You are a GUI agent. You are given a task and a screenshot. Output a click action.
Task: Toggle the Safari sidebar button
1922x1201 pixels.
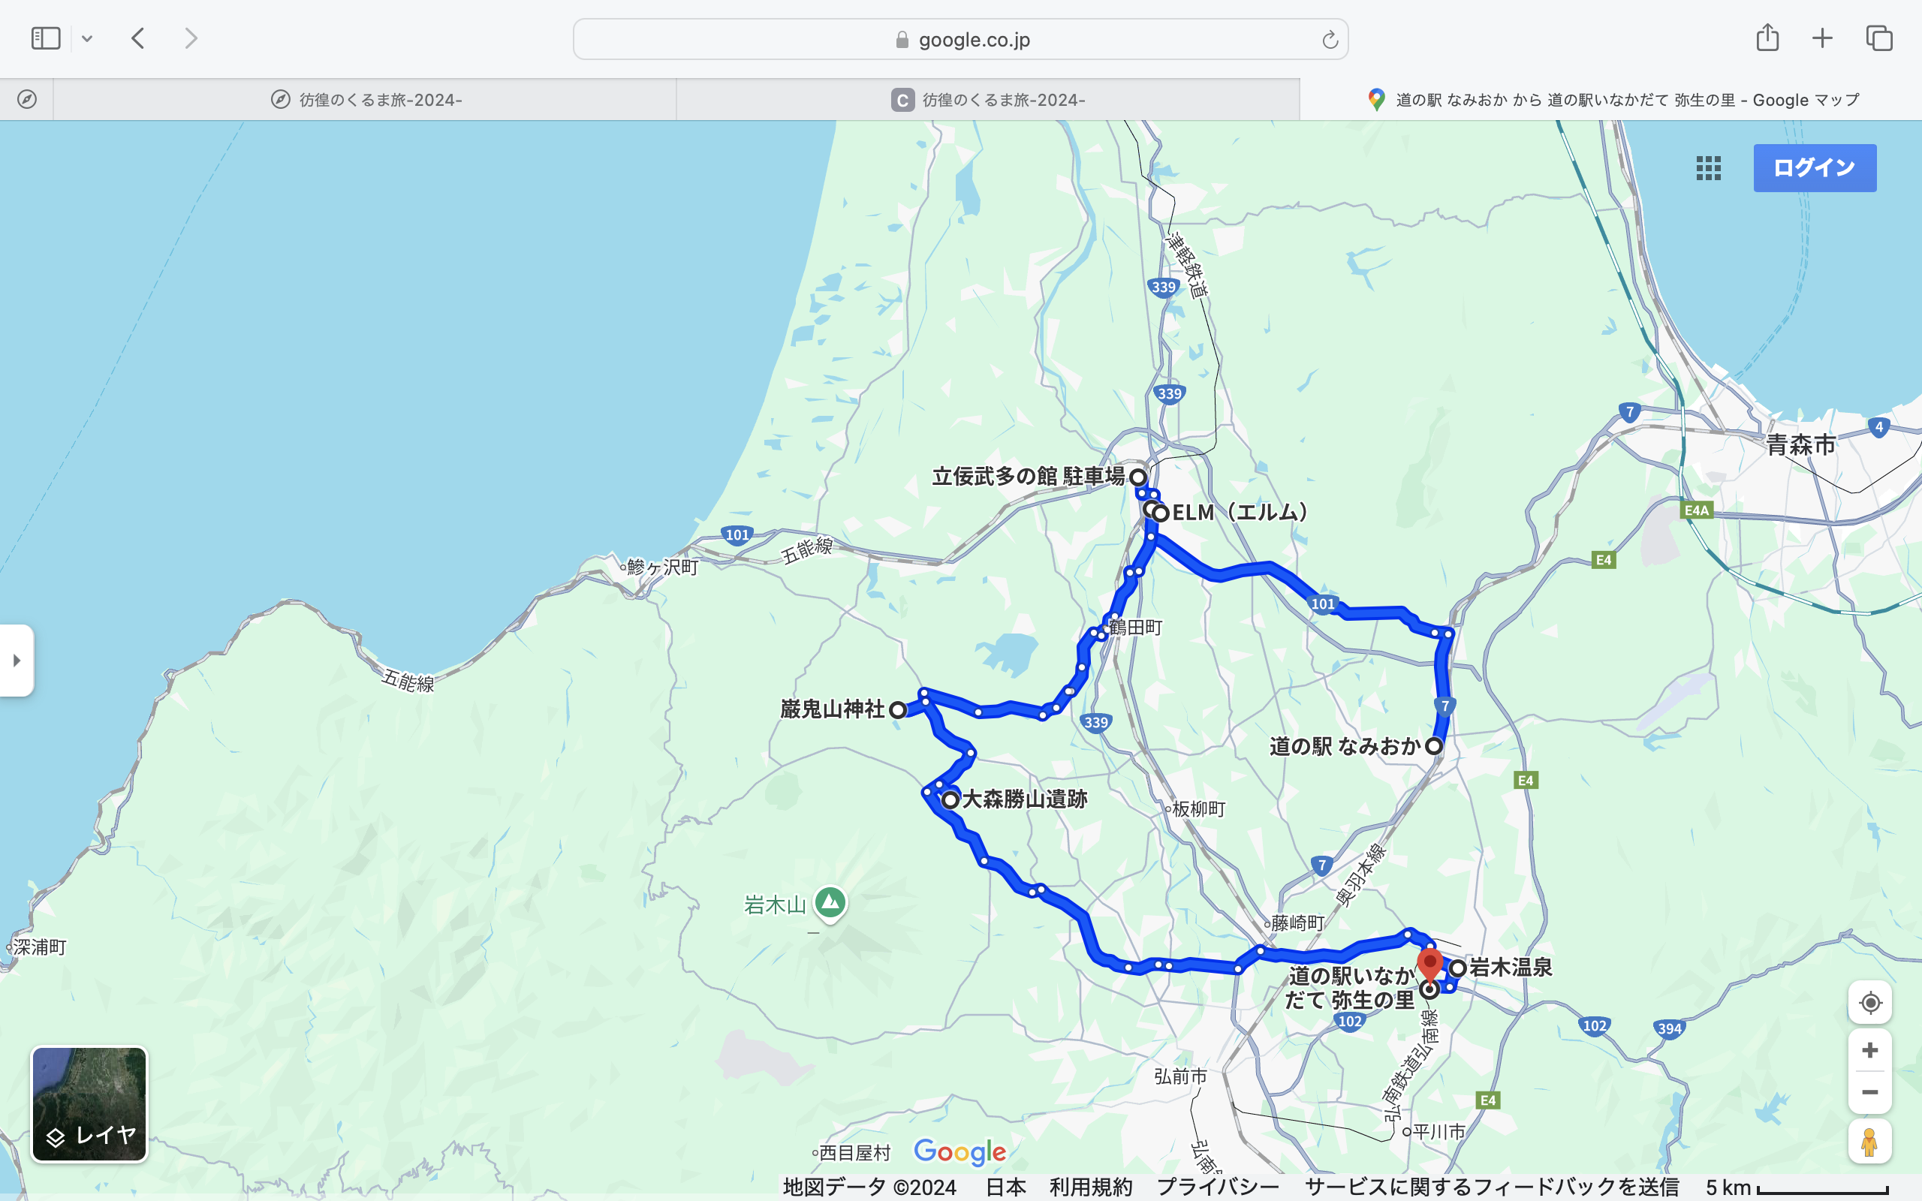[x=45, y=38]
